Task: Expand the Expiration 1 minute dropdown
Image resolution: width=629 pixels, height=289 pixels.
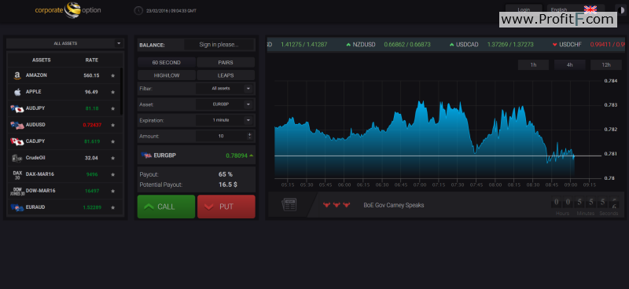Action: point(225,120)
